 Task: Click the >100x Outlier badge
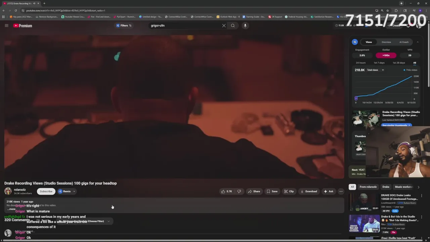(x=386, y=55)
